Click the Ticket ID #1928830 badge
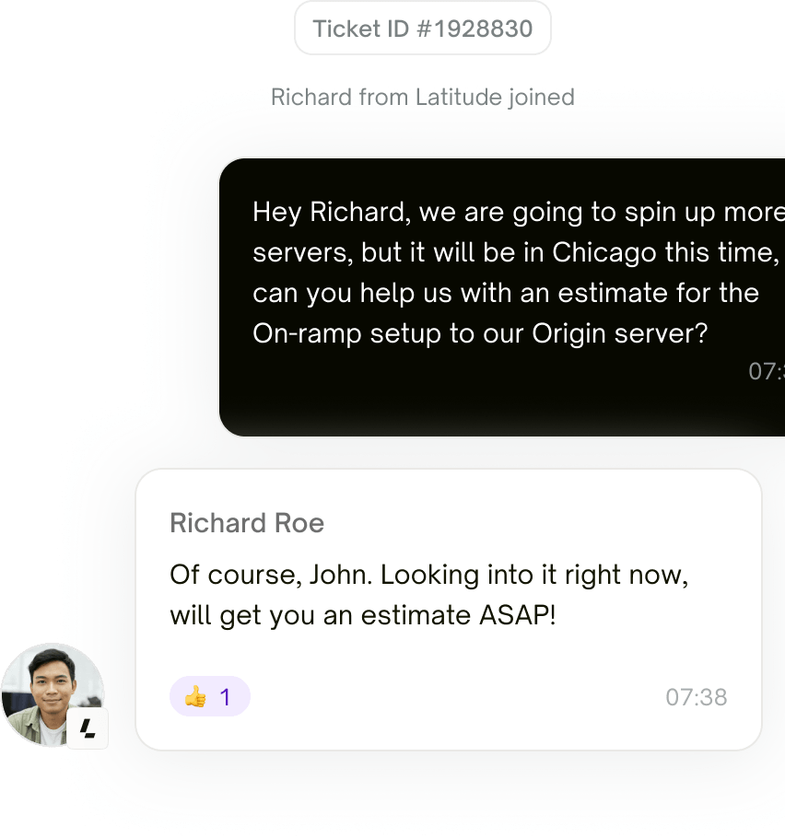This screenshot has height=838, width=785. (422, 29)
